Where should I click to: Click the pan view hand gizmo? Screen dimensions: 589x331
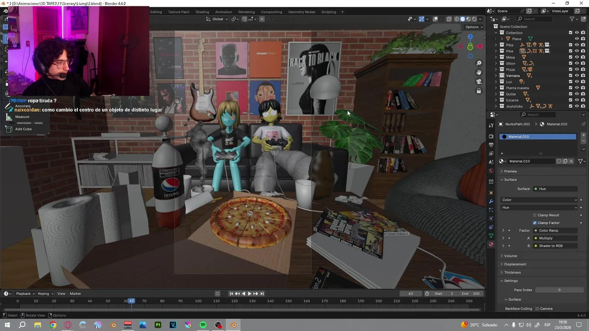click(479, 73)
